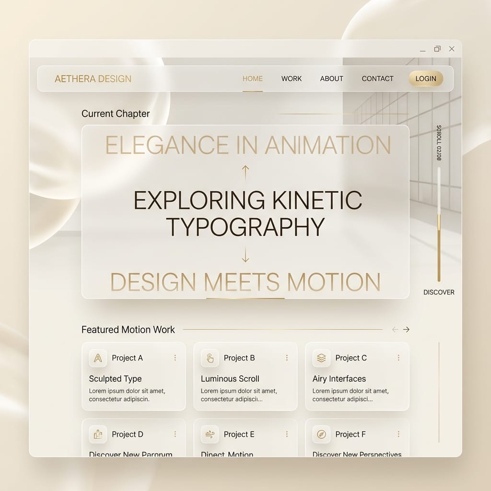This screenshot has width=491, height=491.
Task: Click the thin scrollbar beside the cards
Action: pos(439,393)
